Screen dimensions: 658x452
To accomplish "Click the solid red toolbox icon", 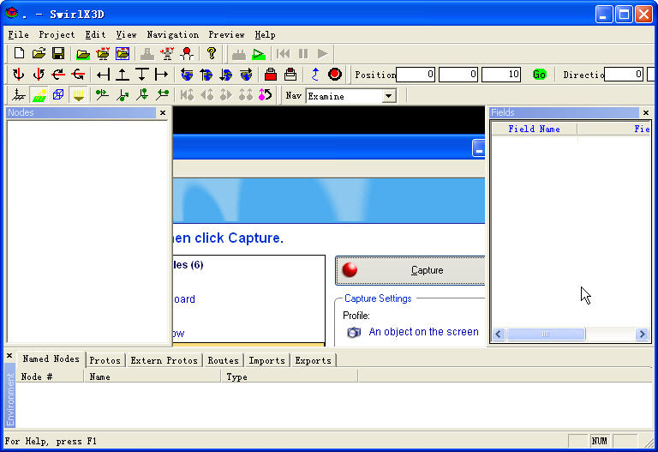I will tap(271, 75).
